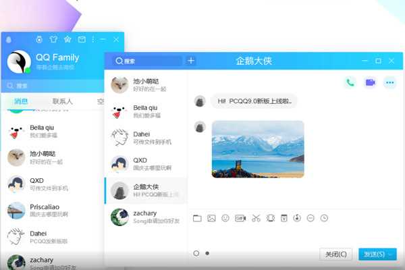The image size is (405, 270).
Task: Click the circled dots more tools icon
Action: [x=310, y=218]
